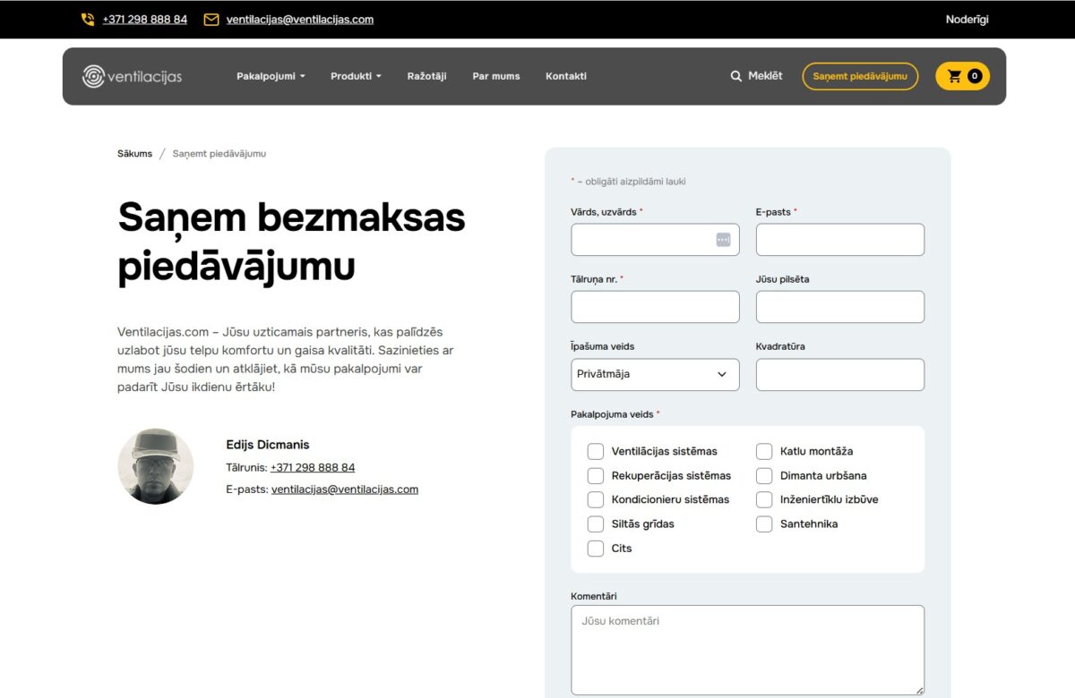Select the Santehnika checkbox
1075x698 pixels.
point(764,523)
